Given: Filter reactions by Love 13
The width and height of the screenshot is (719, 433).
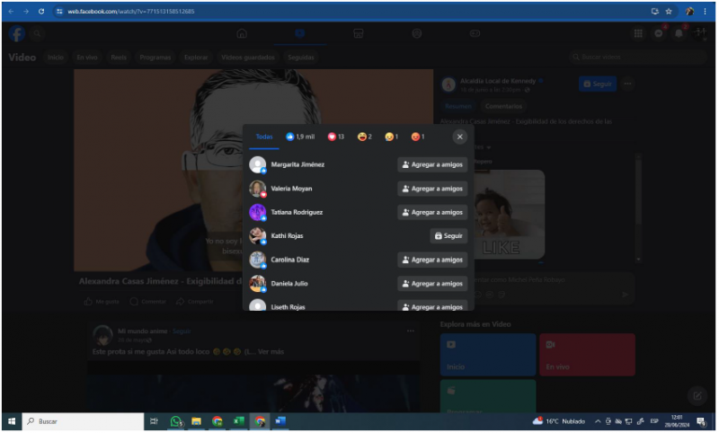Looking at the screenshot, I should 336,137.
